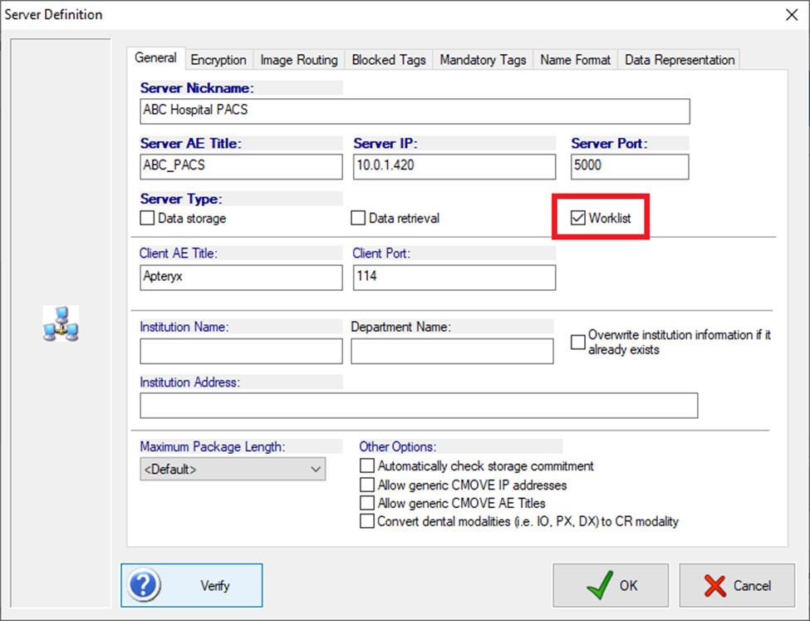Go to the Blocked Tags tab
Image resolution: width=810 pixels, height=621 pixels.
pyautogui.click(x=389, y=60)
